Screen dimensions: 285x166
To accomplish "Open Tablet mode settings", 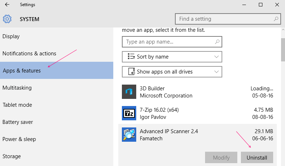I will click(57, 105).
